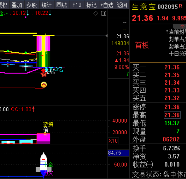The image size is (186, 179).
Task: Open the 统计 statistics menu
Action: pos(47,5)
